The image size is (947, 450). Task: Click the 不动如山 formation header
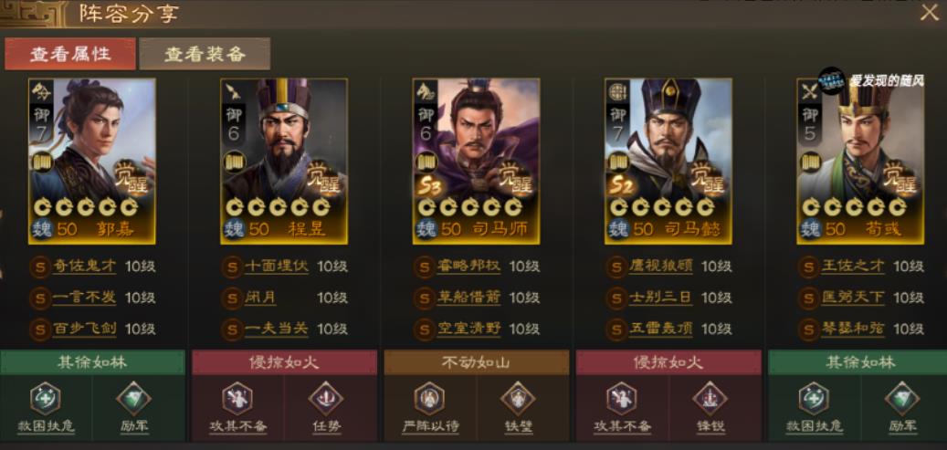coord(477,362)
